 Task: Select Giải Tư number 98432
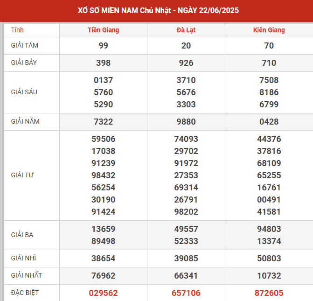point(104,175)
